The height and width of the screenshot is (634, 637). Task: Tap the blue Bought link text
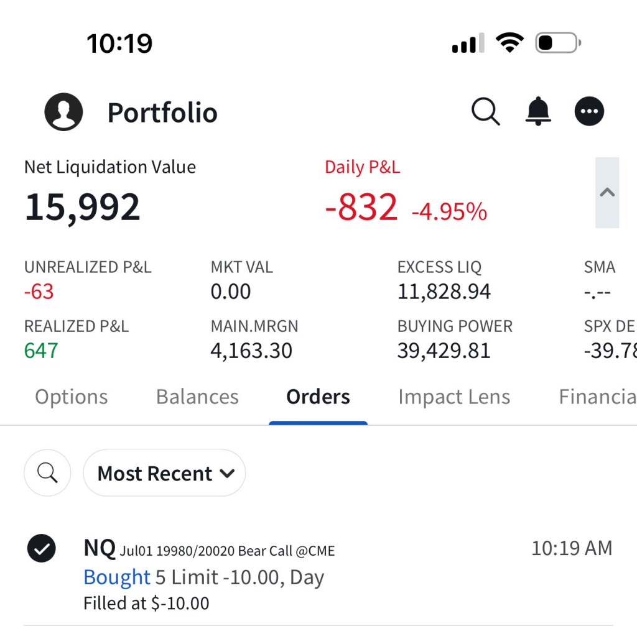click(117, 577)
